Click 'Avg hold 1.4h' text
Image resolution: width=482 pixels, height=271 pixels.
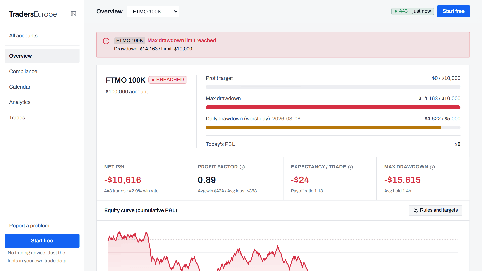[x=398, y=191]
